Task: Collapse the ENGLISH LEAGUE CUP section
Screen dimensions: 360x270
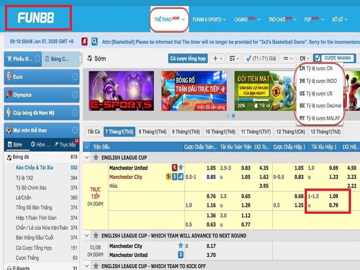Action: tap(87, 158)
